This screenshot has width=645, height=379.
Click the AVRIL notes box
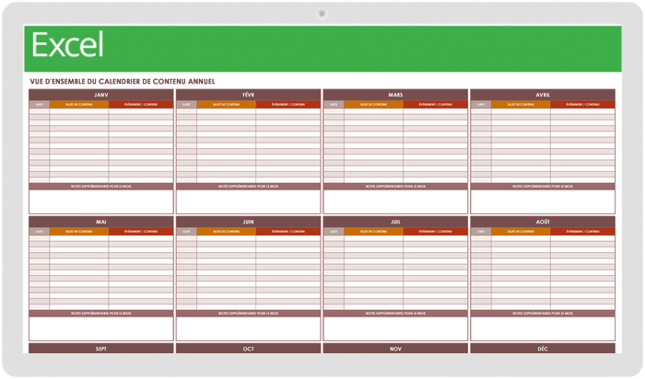click(x=543, y=201)
